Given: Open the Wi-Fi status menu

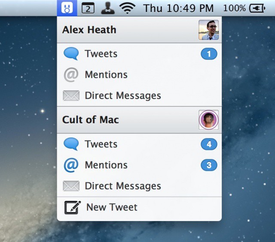Looking at the screenshot, I should pyautogui.click(x=127, y=8).
